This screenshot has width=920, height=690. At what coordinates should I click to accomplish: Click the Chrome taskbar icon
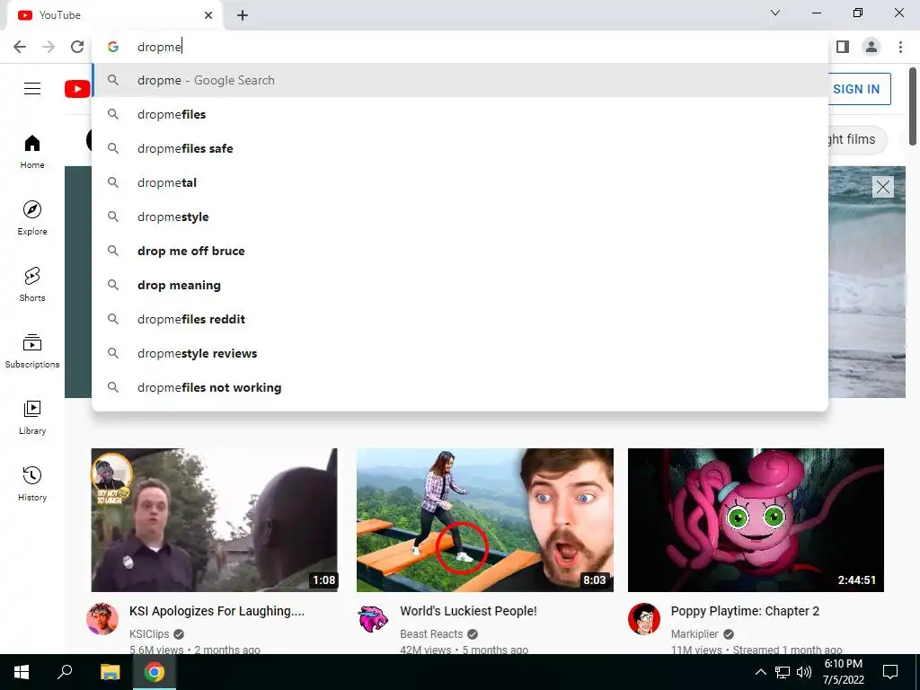pyautogui.click(x=155, y=672)
